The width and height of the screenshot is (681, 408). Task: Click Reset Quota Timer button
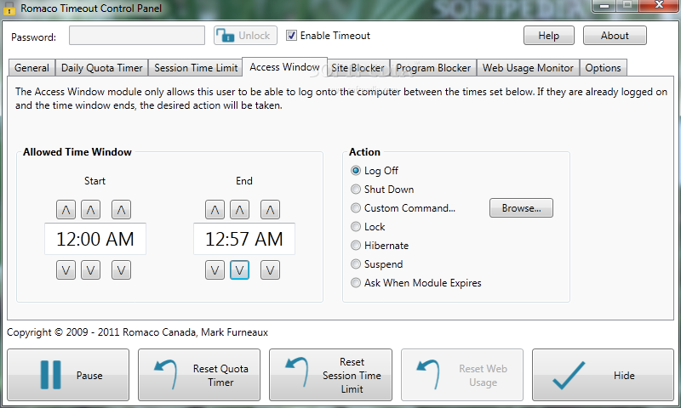pos(199,375)
